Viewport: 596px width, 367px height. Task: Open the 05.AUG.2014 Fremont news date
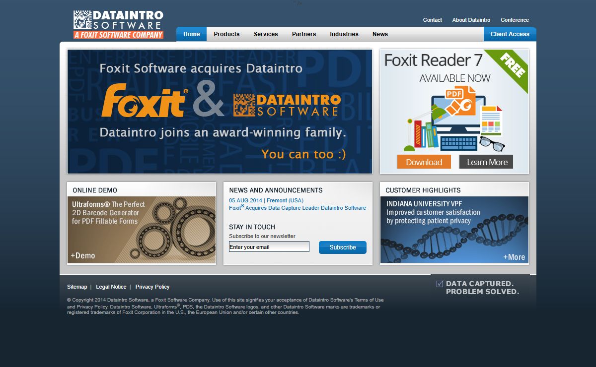click(x=266, y=200)
